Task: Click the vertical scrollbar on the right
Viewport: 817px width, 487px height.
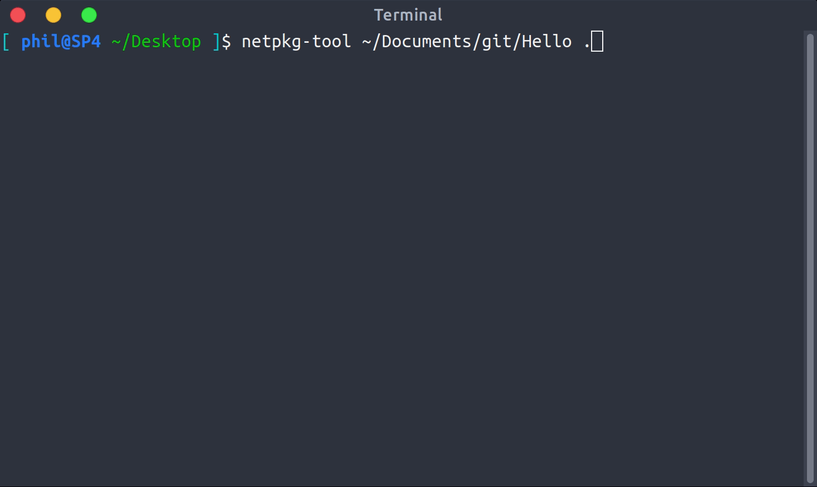Action: [x=810, y=256]
